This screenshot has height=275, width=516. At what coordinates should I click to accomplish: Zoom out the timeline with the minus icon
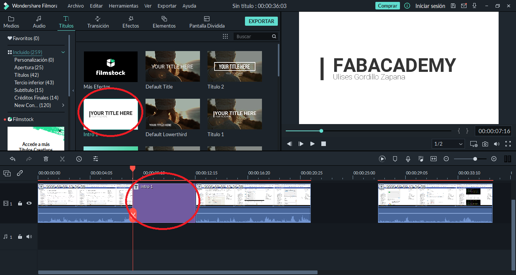446,159
